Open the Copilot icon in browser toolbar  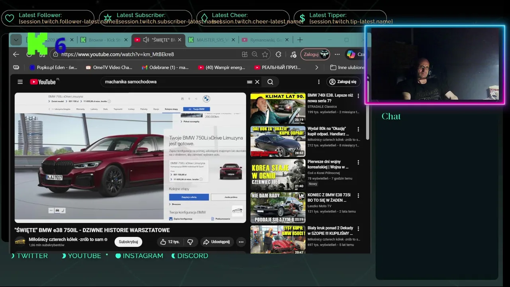point(351,54)
